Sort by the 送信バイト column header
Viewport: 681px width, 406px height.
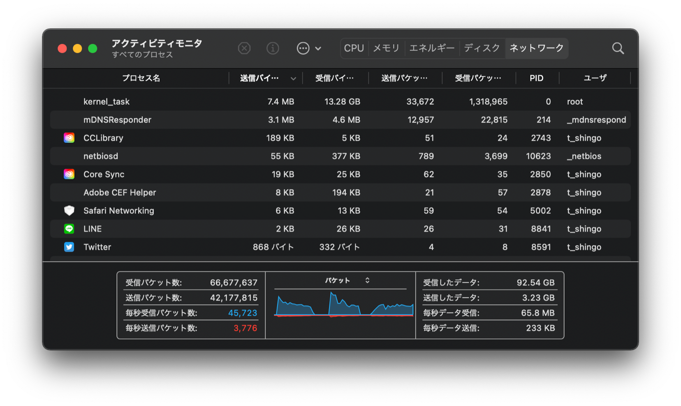[x=259, y=78]
